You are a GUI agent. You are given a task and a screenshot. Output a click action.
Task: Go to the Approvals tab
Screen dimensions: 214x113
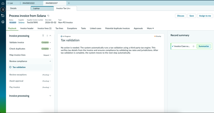(138, 28)
